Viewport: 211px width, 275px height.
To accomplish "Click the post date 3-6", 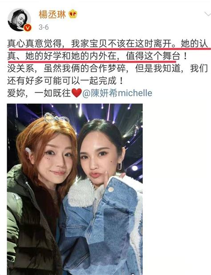I will click(44, 27).
